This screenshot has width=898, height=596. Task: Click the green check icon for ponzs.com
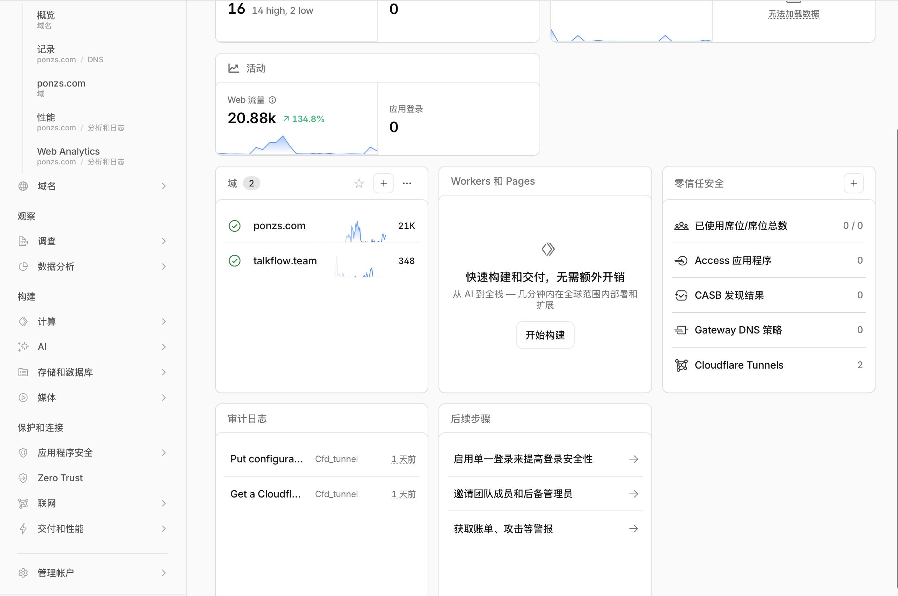[x=235, y=226]
